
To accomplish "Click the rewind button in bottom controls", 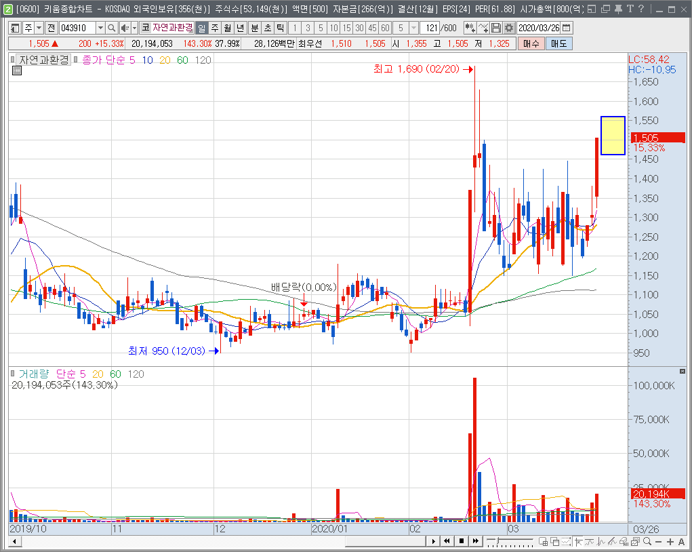I will coord(447,541).
